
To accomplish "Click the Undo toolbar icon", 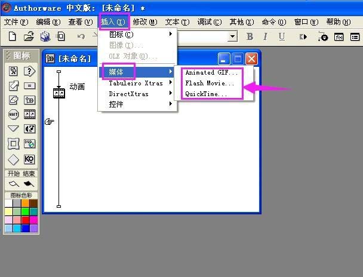I will point(81,36).
